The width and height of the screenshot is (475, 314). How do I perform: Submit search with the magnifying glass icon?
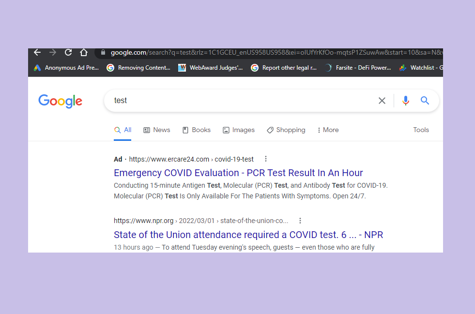425,101
